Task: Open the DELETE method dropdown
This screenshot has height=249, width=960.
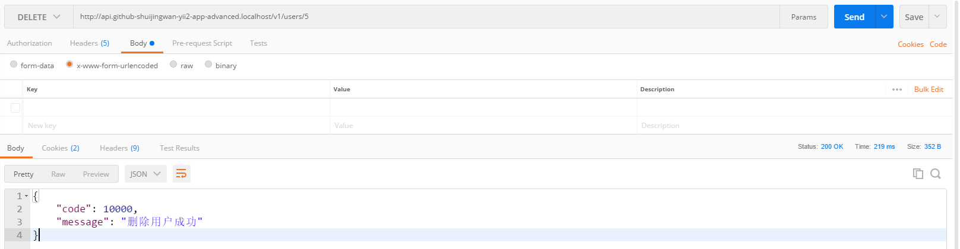Action: pos(39,17)
